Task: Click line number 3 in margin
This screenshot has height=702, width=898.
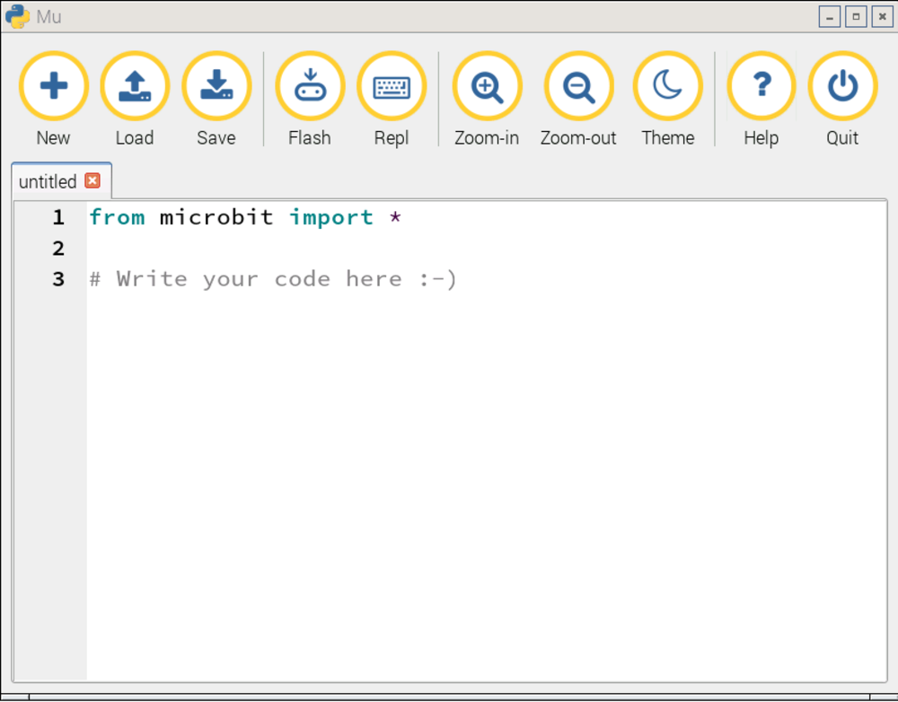Action: [58, 279]
